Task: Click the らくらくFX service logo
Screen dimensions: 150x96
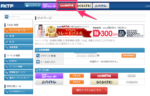Action: [104, 82]
